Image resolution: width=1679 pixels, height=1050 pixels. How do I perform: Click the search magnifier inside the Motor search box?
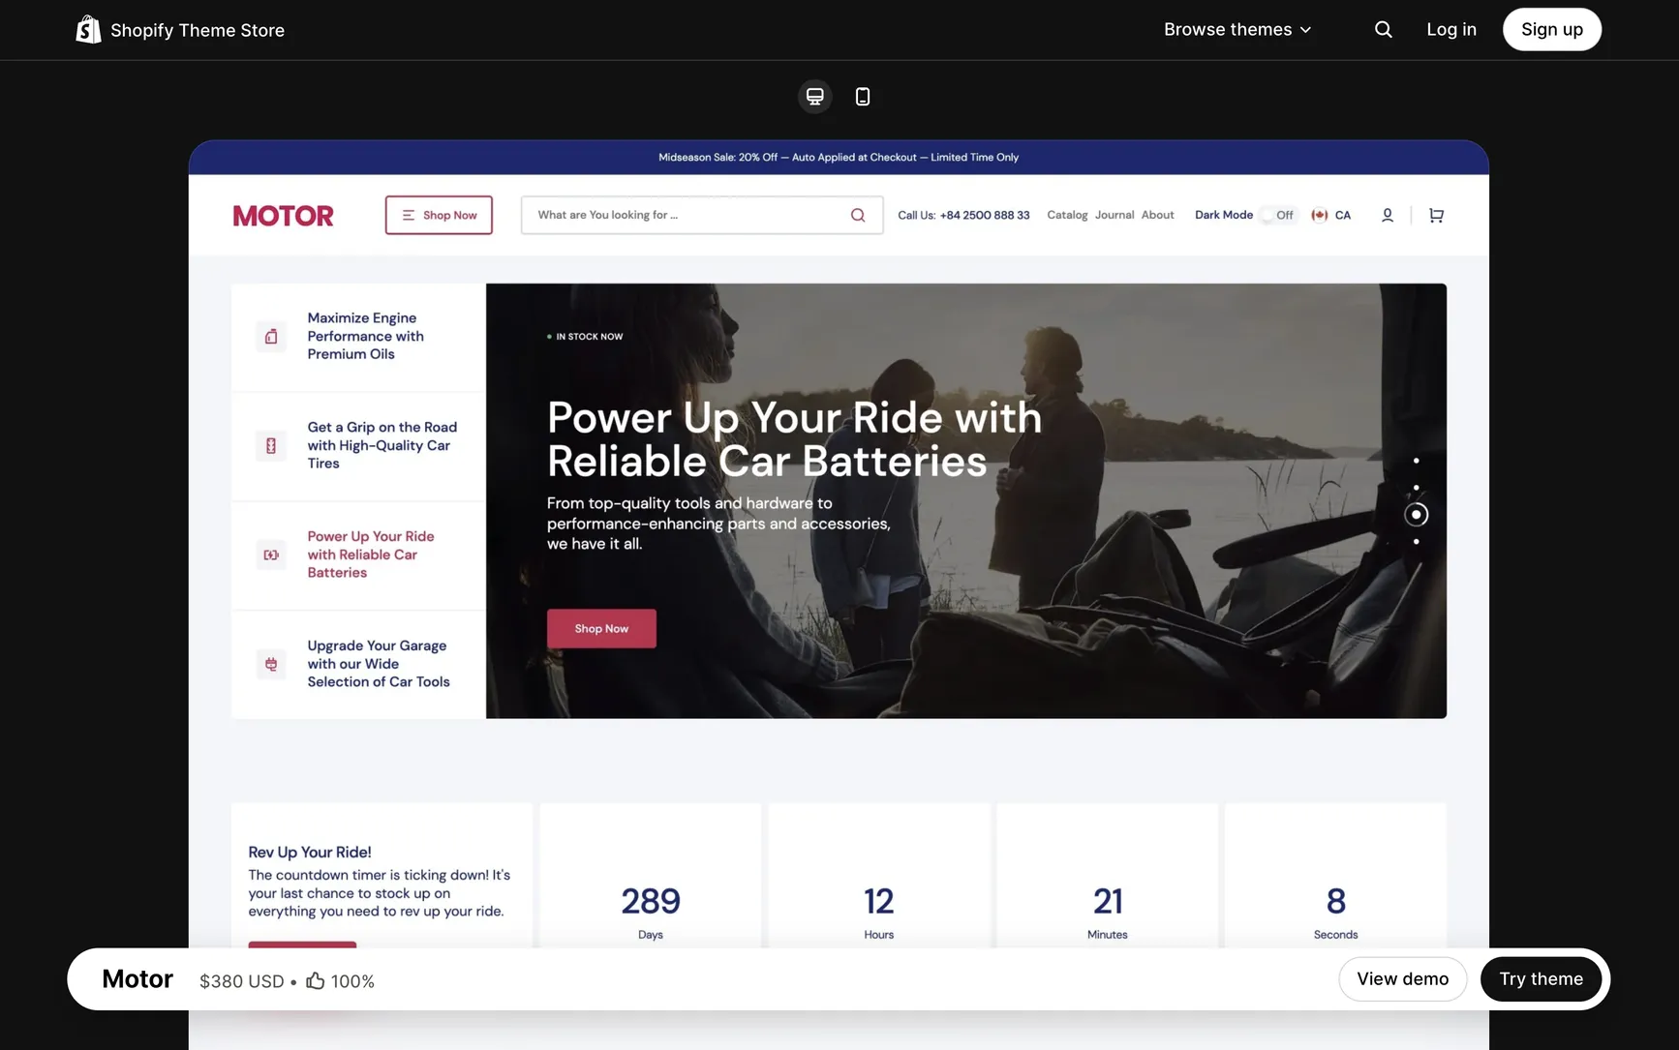point(857,215)
